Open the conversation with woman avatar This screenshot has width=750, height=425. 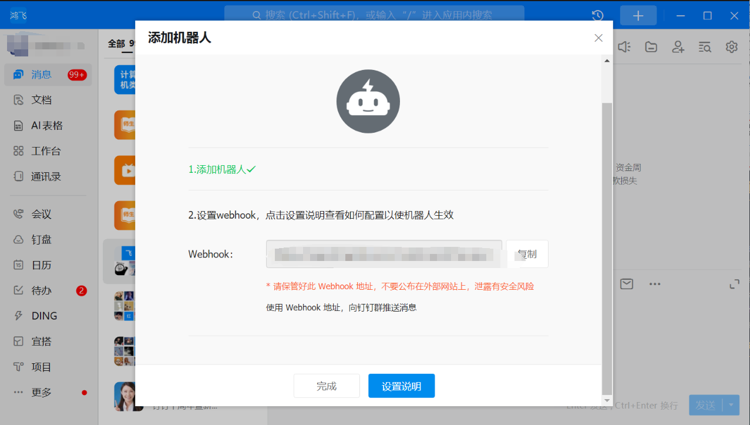pos(125,397)
